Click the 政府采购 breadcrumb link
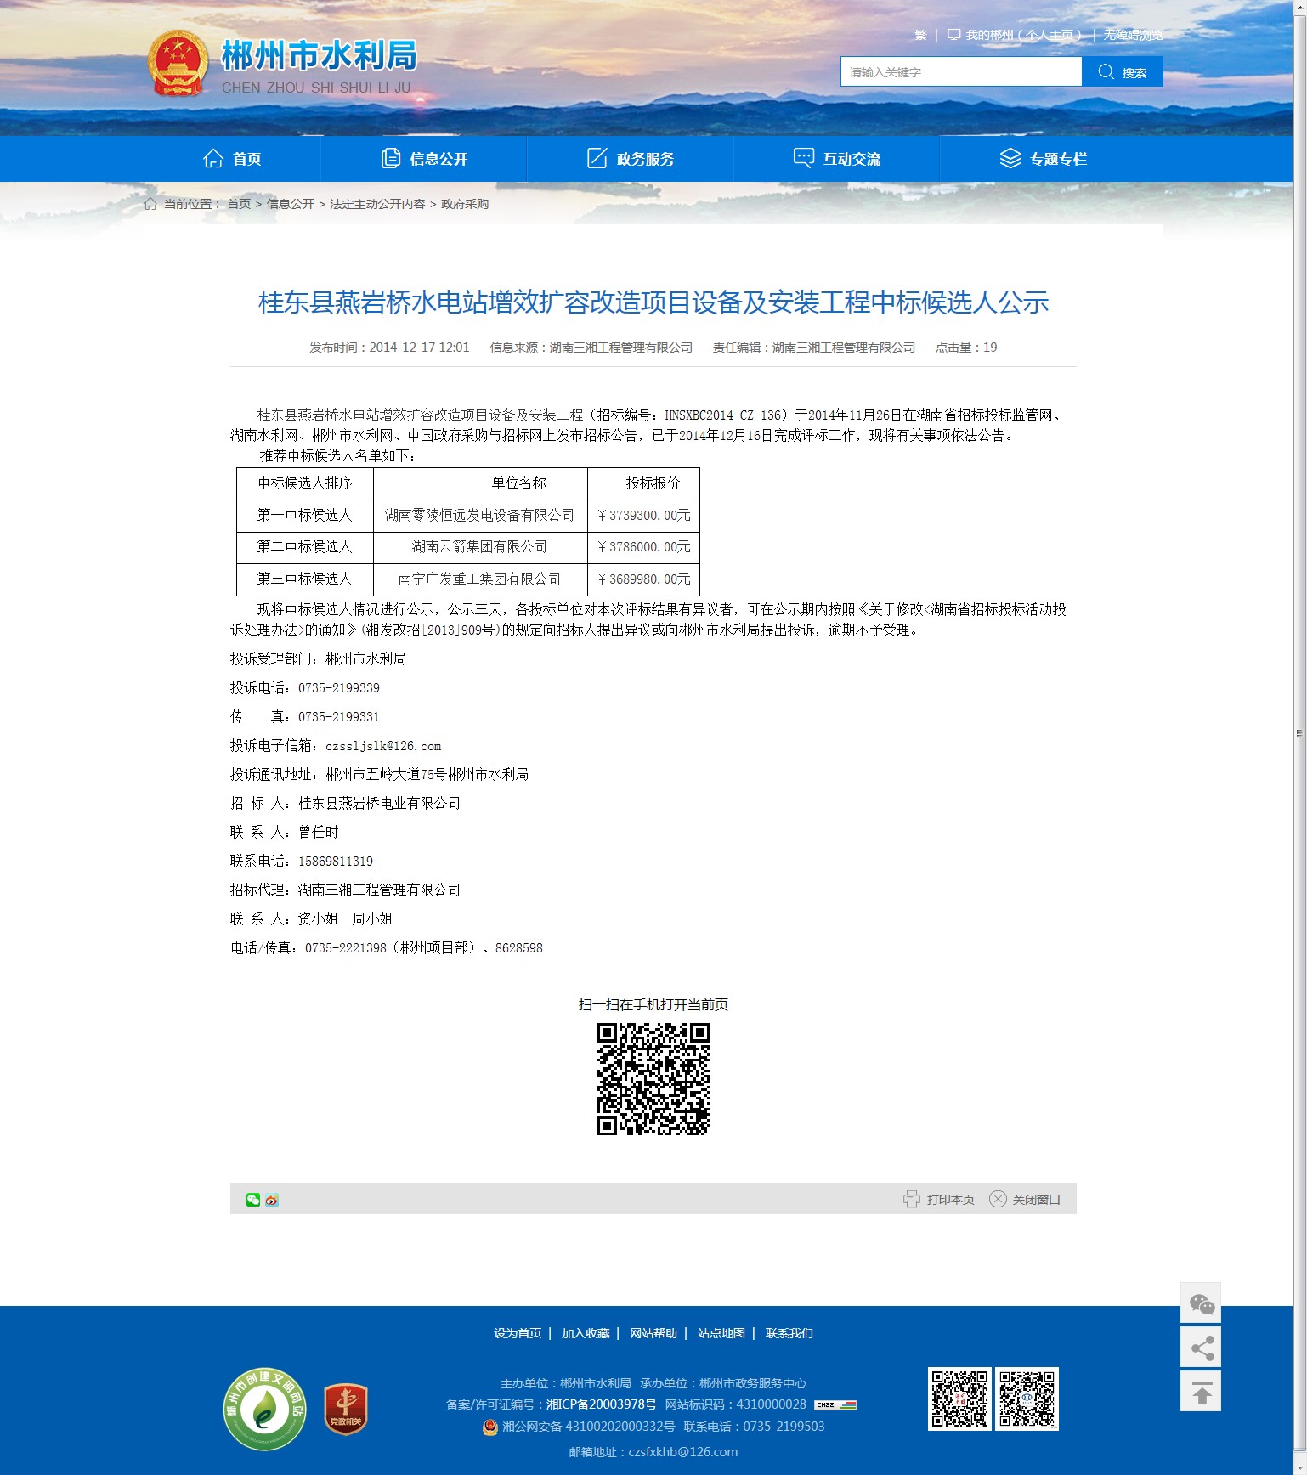Viewport: 1307px width, 1475px height. 465,204
